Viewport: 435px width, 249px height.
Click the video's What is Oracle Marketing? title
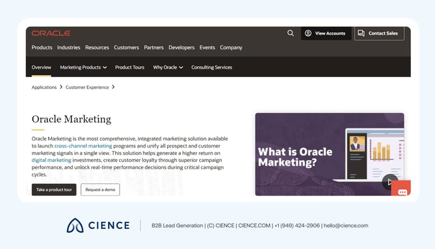pyautogui.click(x=295, y=157)
